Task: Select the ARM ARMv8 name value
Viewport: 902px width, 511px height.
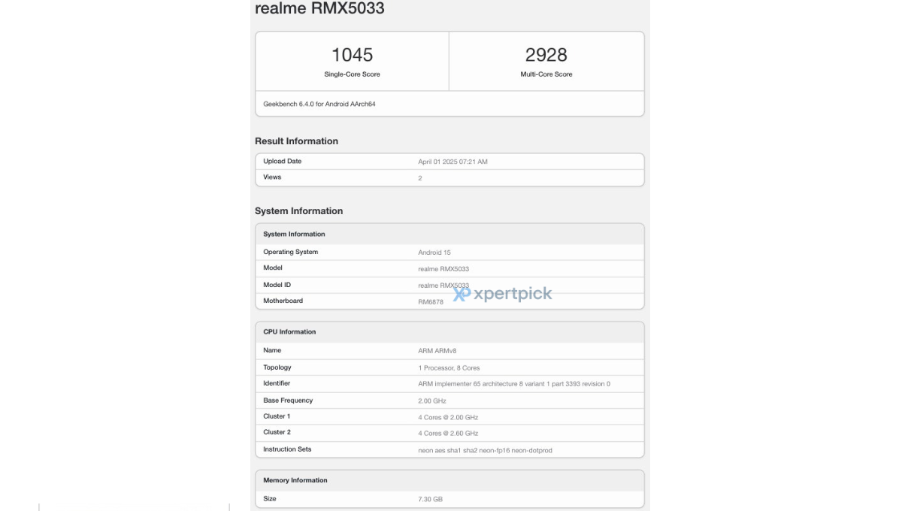Action: point(438,351)
